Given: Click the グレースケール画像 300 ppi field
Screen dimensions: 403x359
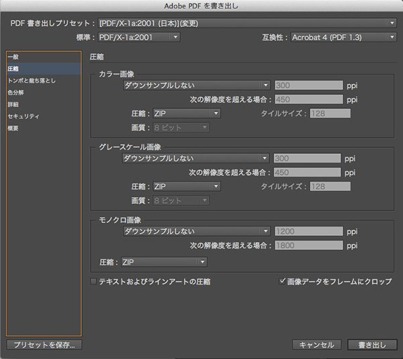Looking at the screenshot, I should tap(308, 158).
